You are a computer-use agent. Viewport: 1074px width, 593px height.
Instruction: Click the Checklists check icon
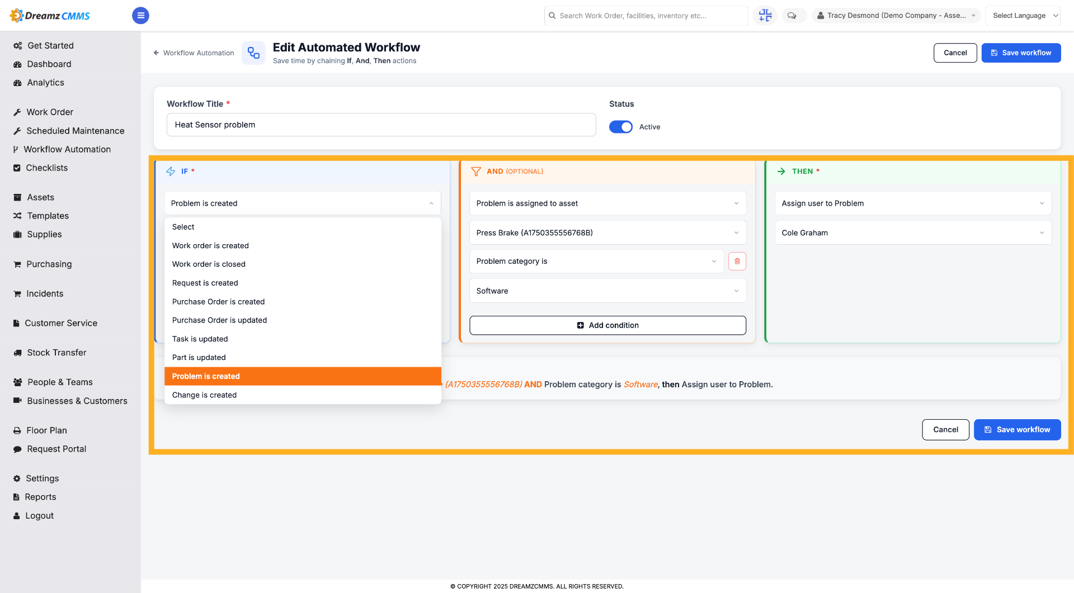coord(17,168)
